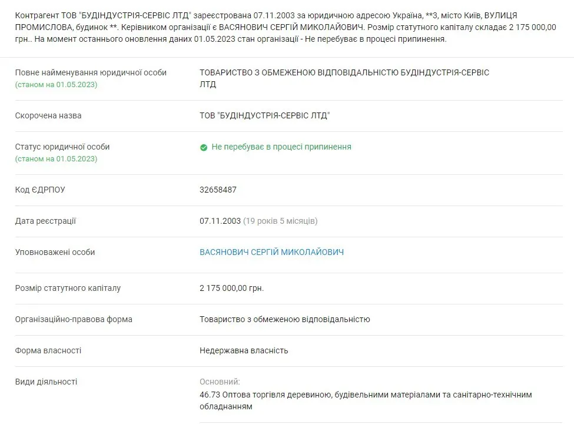Click the "Скорочена назва" row label
Viewport: 574px width, 424px height.
click(x=48, y=115)
